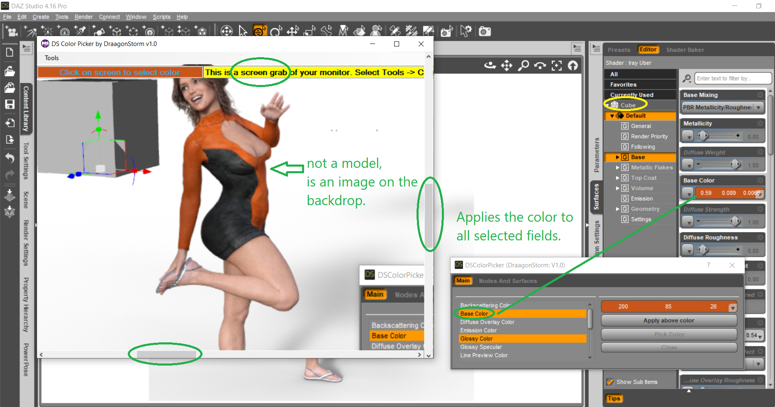Select the Surface Selection tool
Viewport: 775px width, 407px height.
pos(359,31)
